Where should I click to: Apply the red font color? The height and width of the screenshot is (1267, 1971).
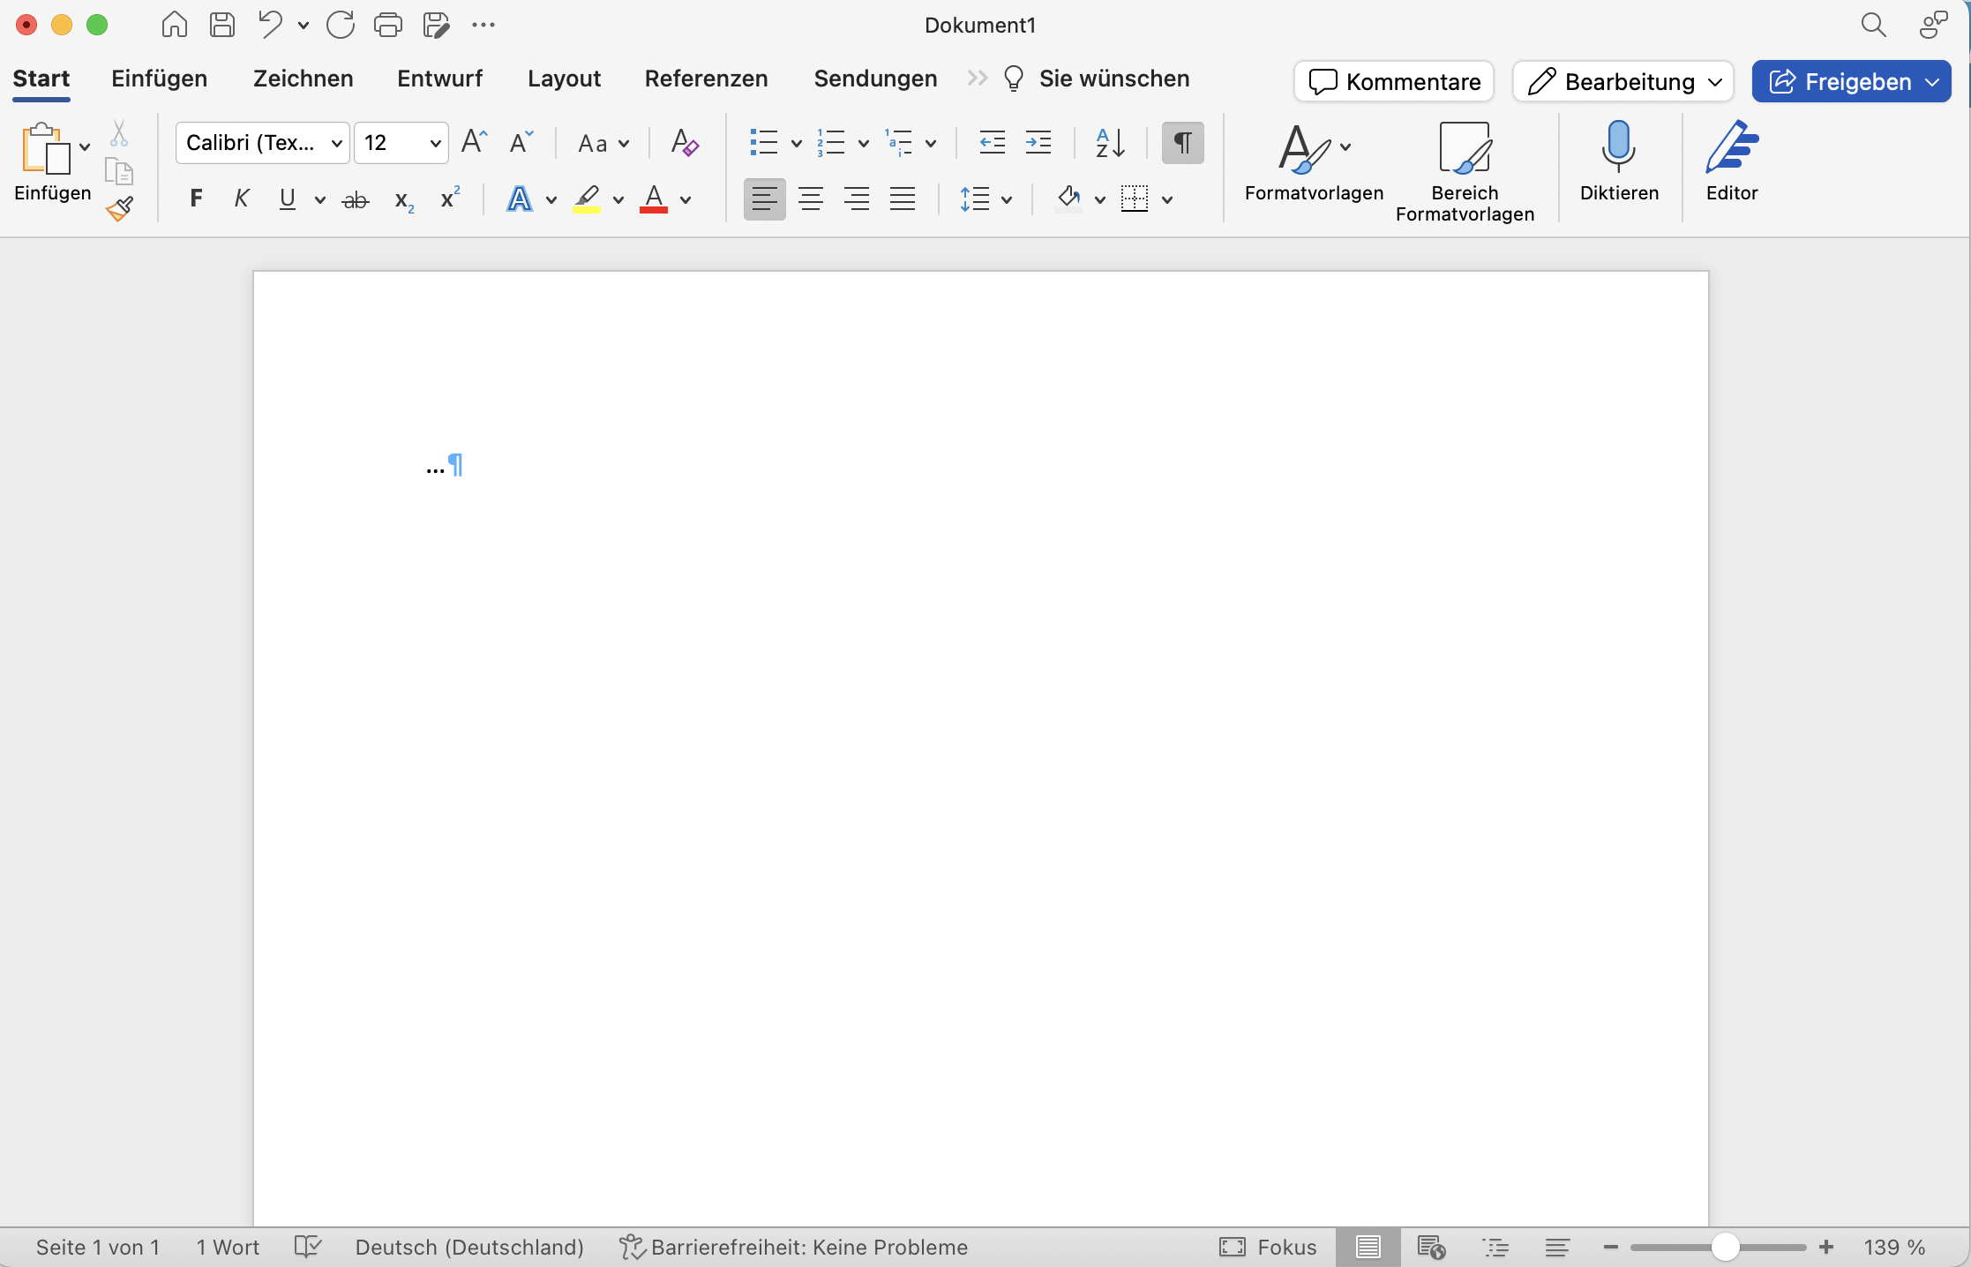[x=653, y=199]
